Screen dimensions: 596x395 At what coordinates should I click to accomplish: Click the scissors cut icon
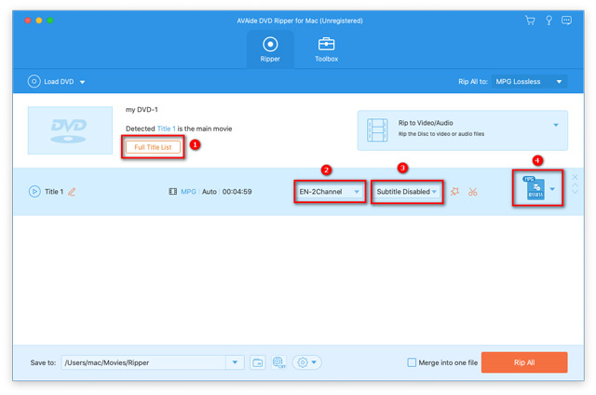473,192
